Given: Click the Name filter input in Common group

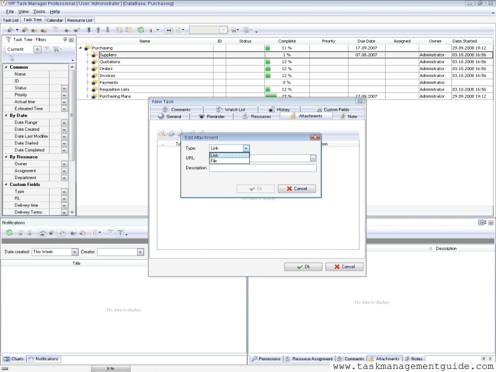Looking at the screenshot, I should coord(59,74).
